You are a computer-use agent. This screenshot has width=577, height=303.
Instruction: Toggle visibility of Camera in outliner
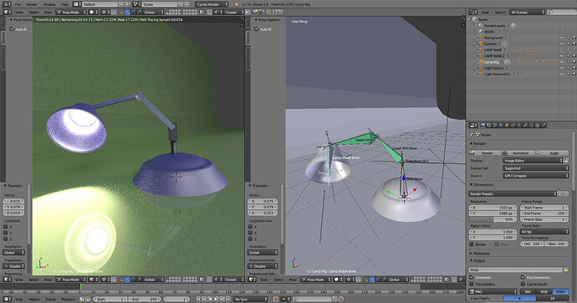[562, 44]
